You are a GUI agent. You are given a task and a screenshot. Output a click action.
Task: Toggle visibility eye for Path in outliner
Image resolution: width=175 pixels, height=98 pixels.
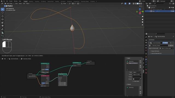(171, 11)
